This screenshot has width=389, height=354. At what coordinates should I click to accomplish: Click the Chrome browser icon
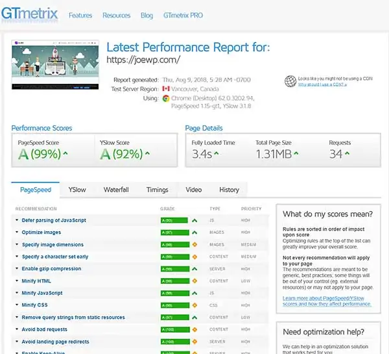[166, 99]
